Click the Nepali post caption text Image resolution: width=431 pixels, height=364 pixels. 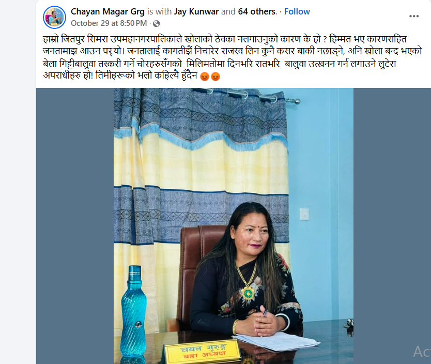(x=232, y=57)
